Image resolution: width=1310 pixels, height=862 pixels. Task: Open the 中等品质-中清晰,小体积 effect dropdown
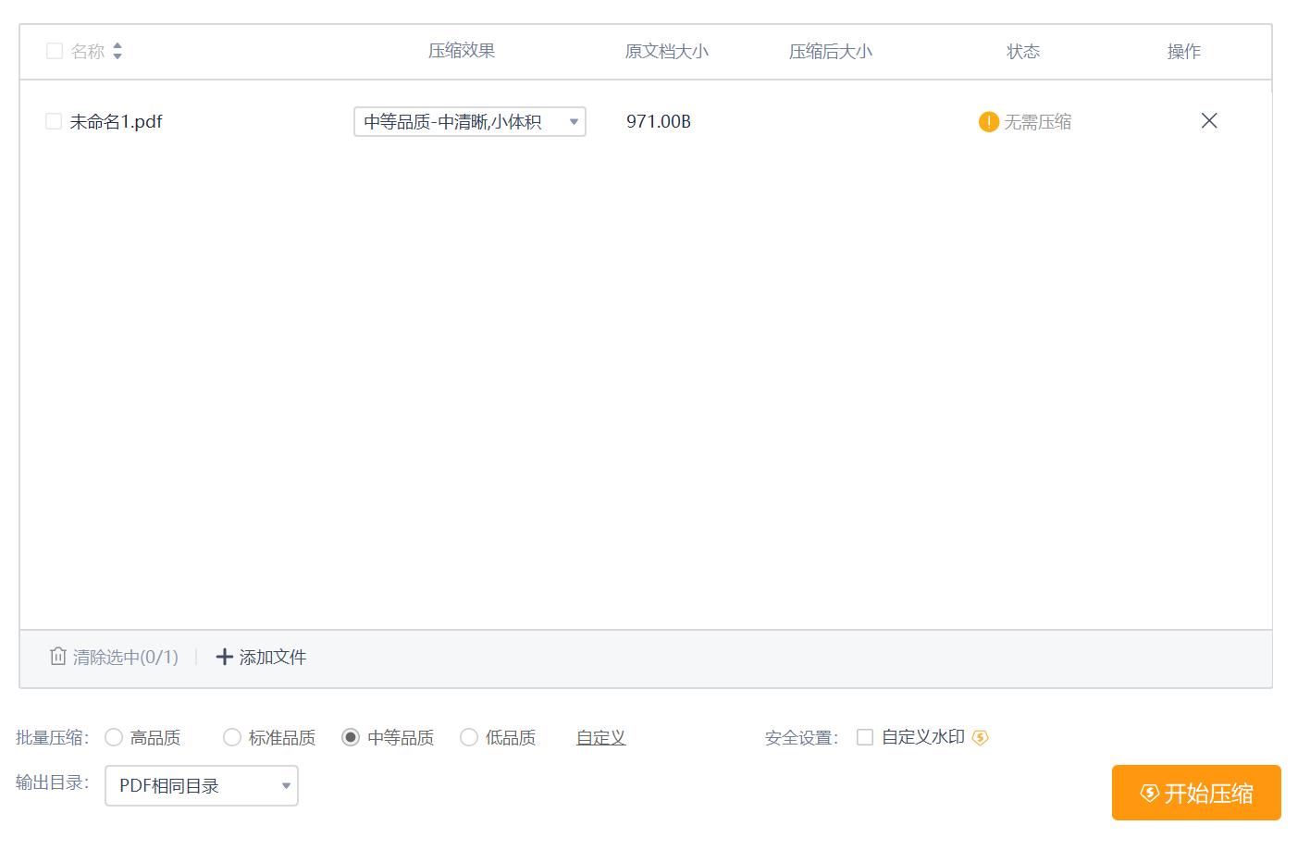[x=469, y=121]
